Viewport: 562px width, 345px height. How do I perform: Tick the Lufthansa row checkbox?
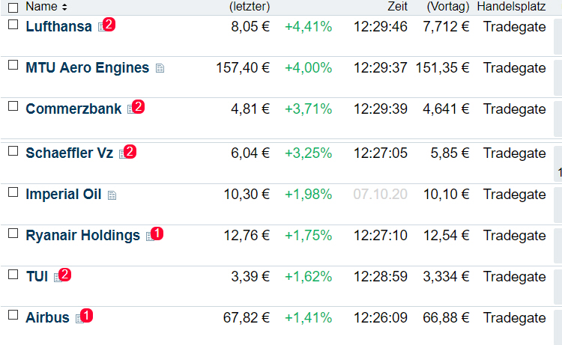click(x=13, y=25)
